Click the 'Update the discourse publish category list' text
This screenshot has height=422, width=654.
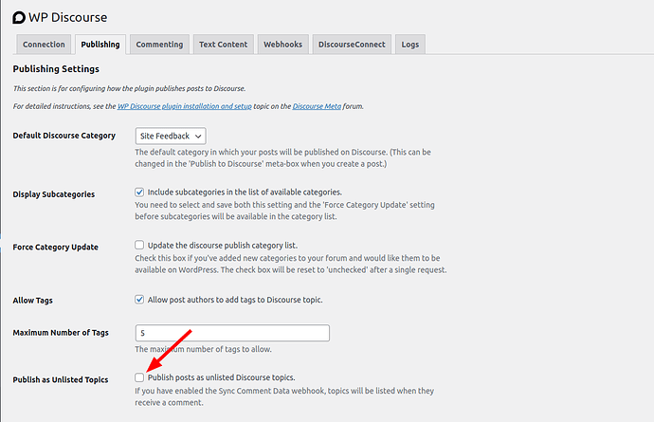tap(223, 246)
